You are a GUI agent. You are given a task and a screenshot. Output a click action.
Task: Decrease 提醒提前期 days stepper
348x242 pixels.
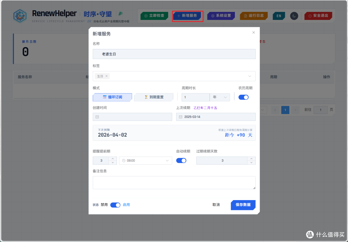113,162
